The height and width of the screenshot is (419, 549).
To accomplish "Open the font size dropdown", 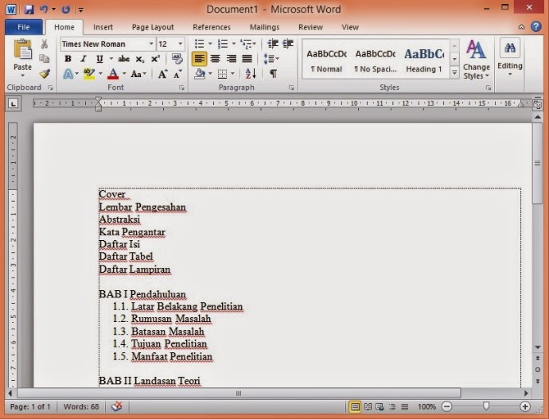I will tap(181, 44).
